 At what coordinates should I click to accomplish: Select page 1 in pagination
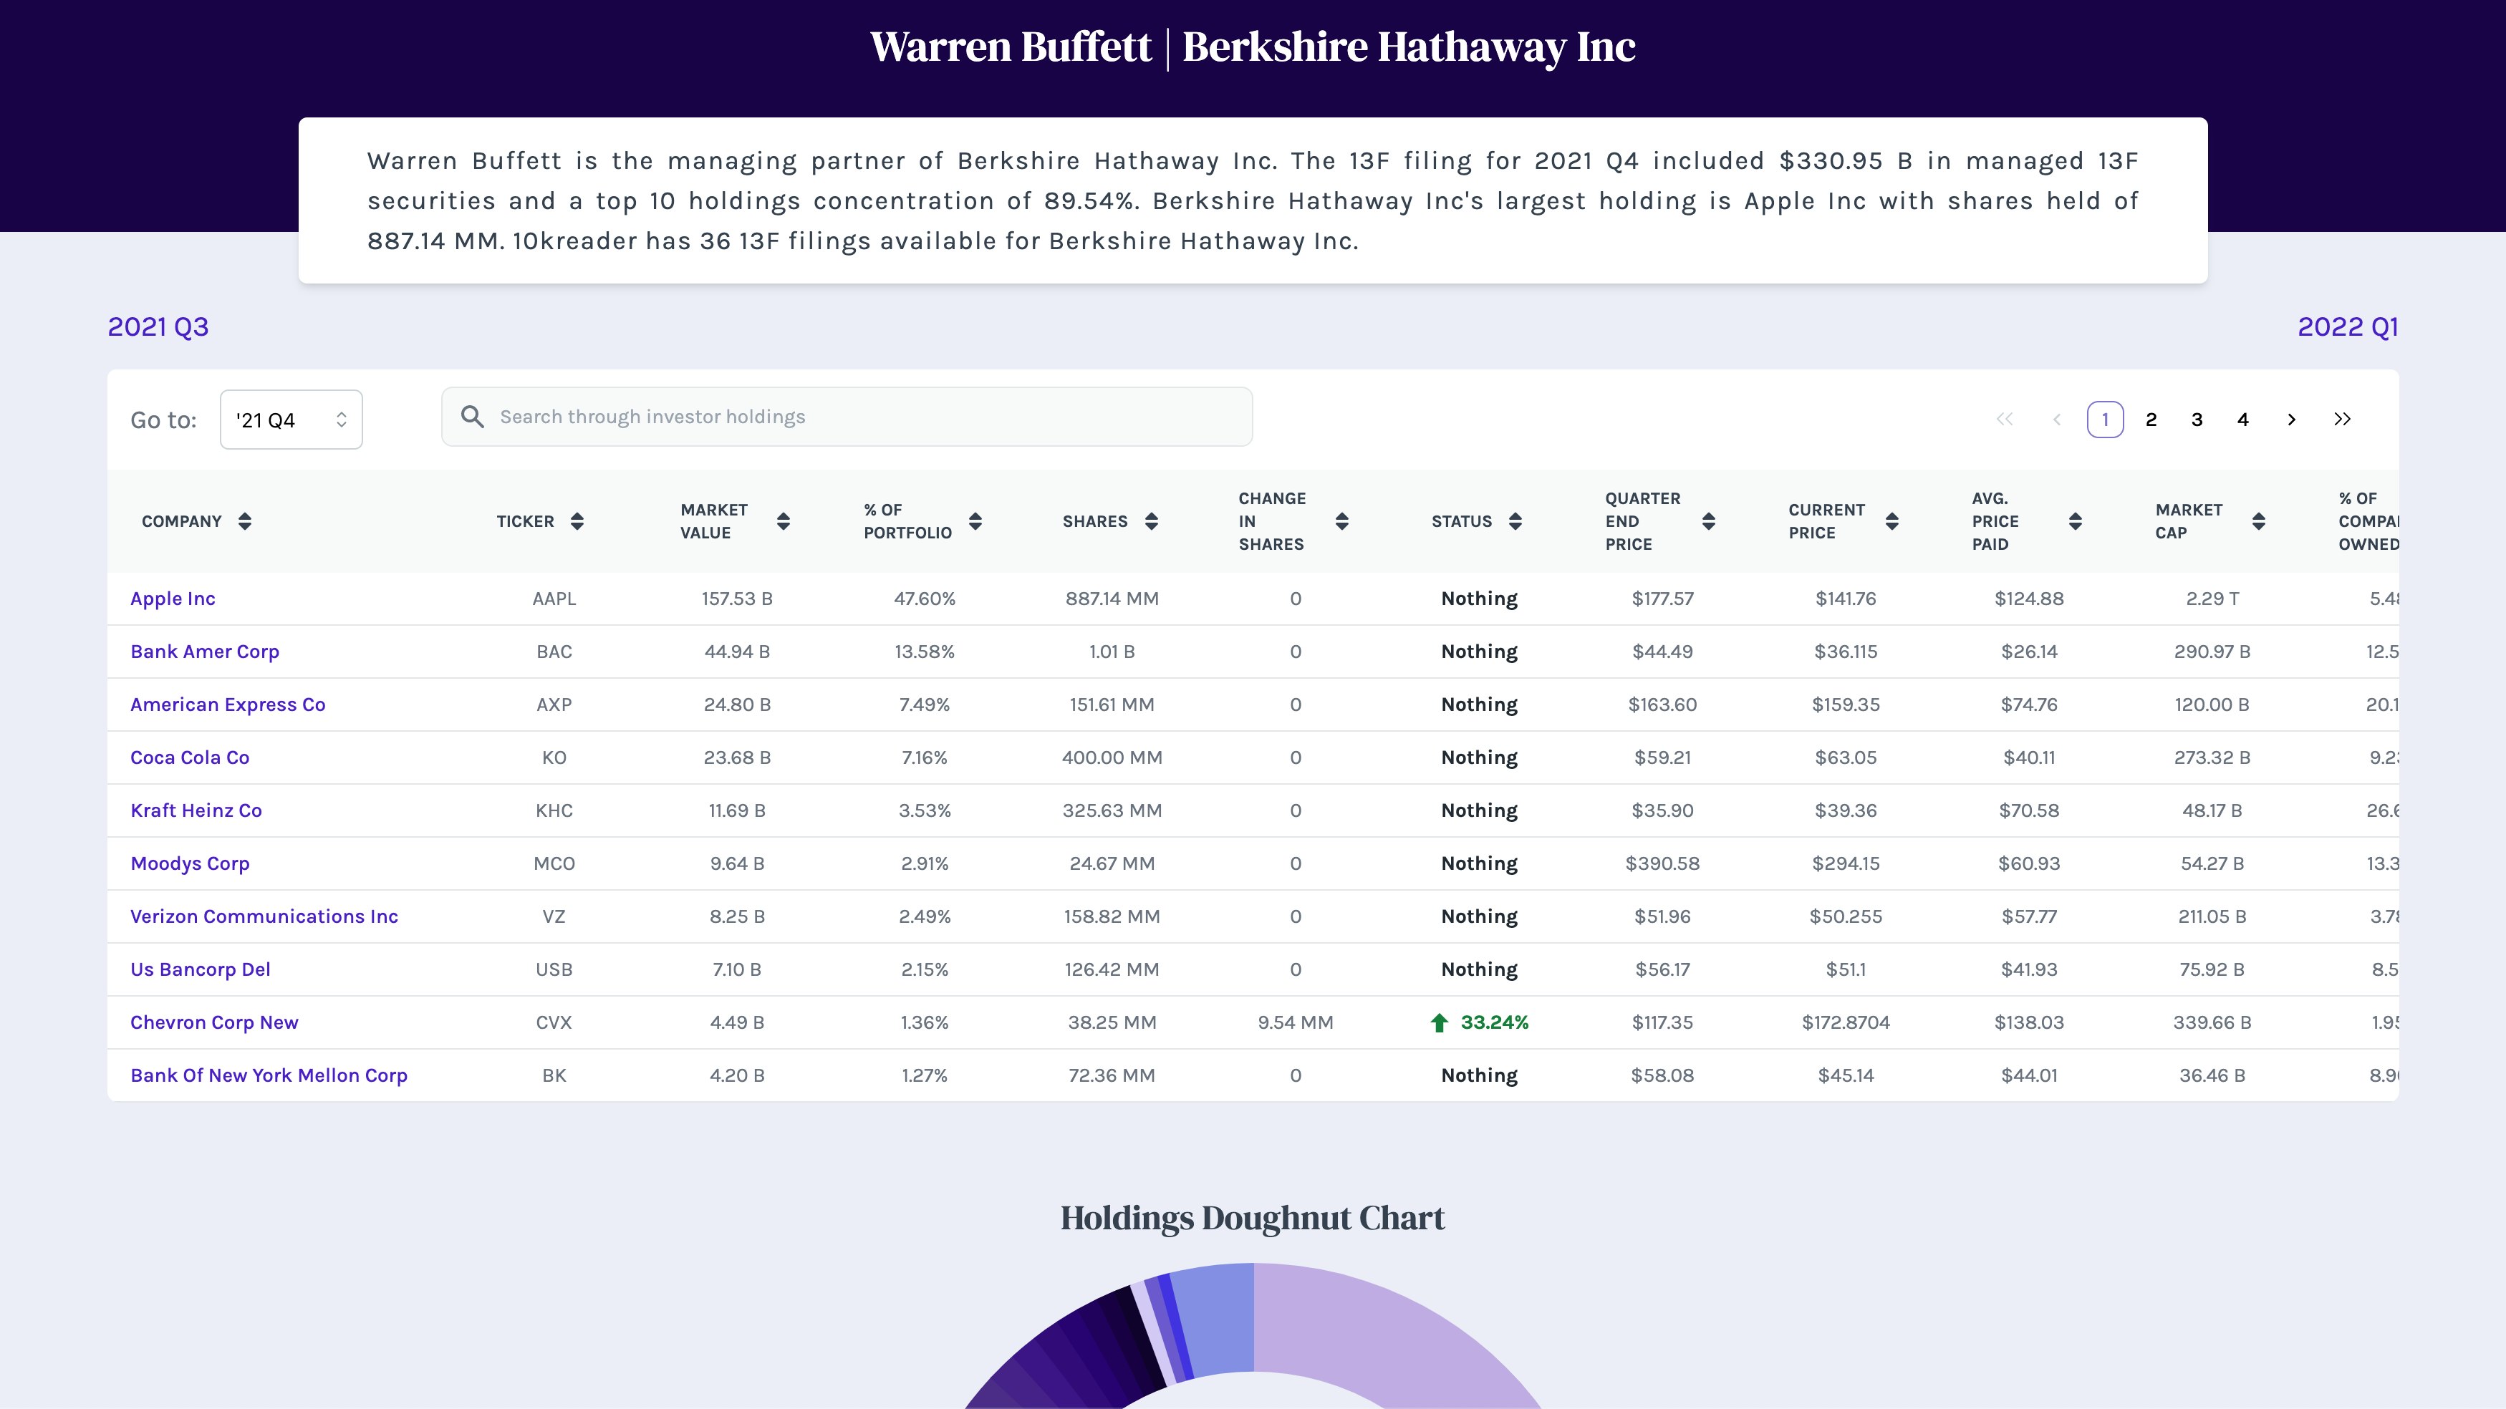point(2104,419)
